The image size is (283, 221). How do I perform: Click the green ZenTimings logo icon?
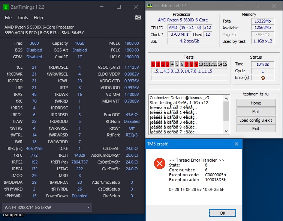coord(6,7)
